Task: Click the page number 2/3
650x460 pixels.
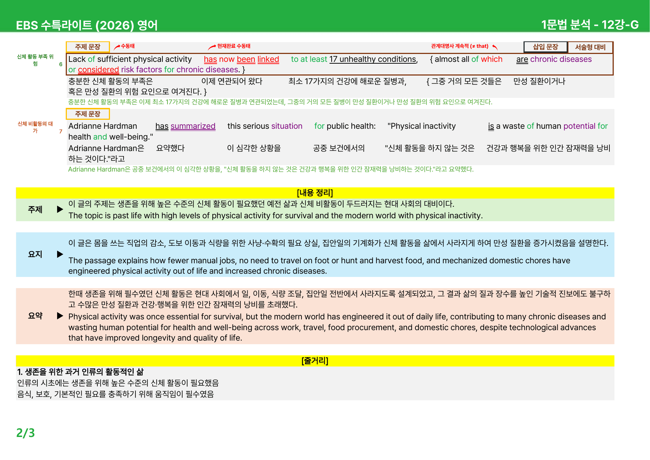Action: 26,433
